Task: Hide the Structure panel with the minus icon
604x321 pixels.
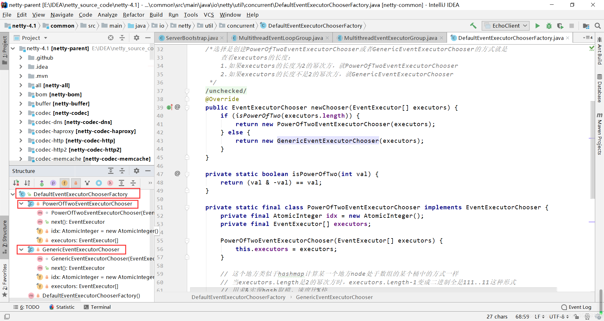Action: (148, 171)
